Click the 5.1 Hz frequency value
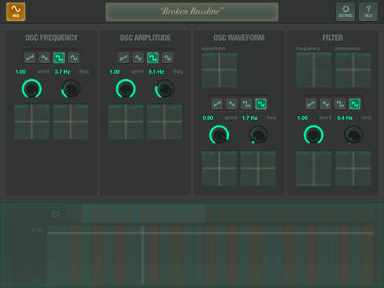Image resolution: width=384 pixels, height=288 pixels. (x=156, y=72)
